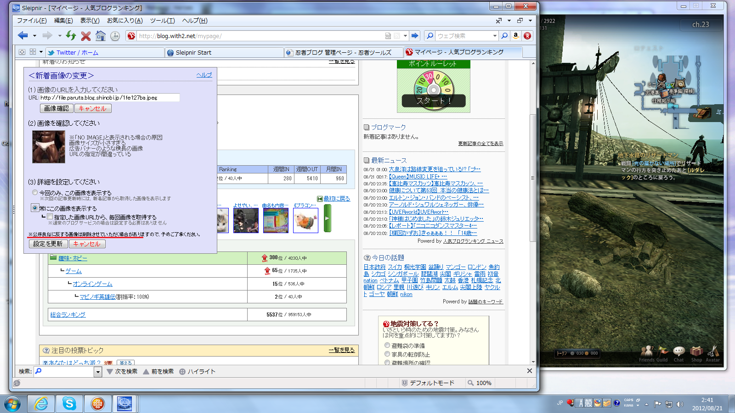Select '今回のみ、この画像を表示する' radio option

(x=35, y=193)
